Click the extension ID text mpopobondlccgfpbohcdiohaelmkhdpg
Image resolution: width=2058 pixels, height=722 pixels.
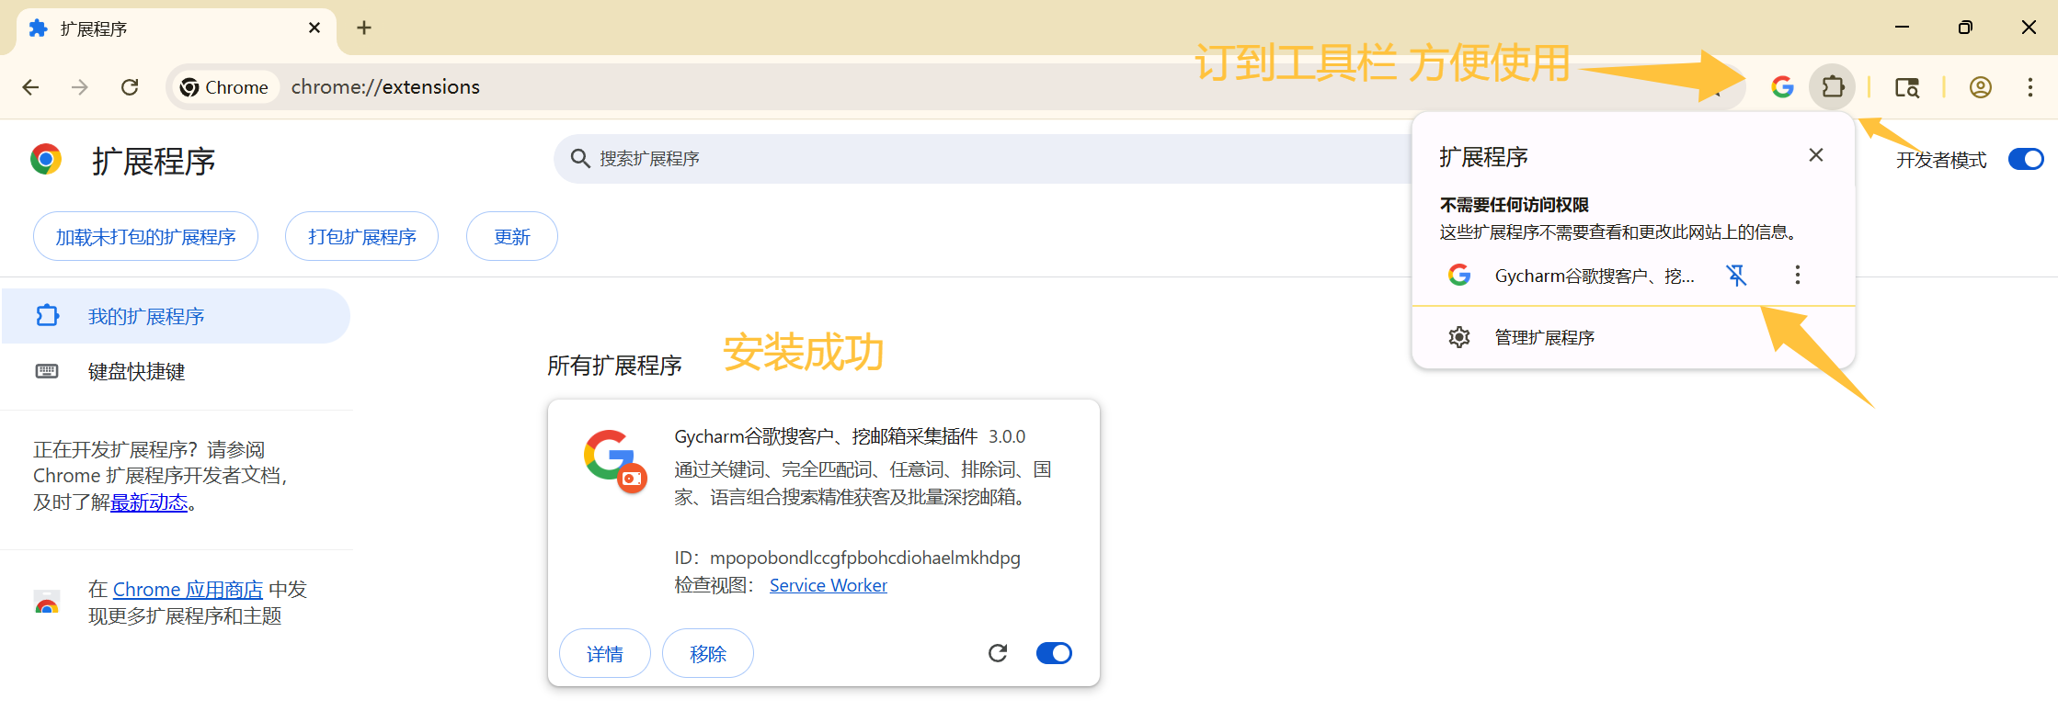point(865,558)
